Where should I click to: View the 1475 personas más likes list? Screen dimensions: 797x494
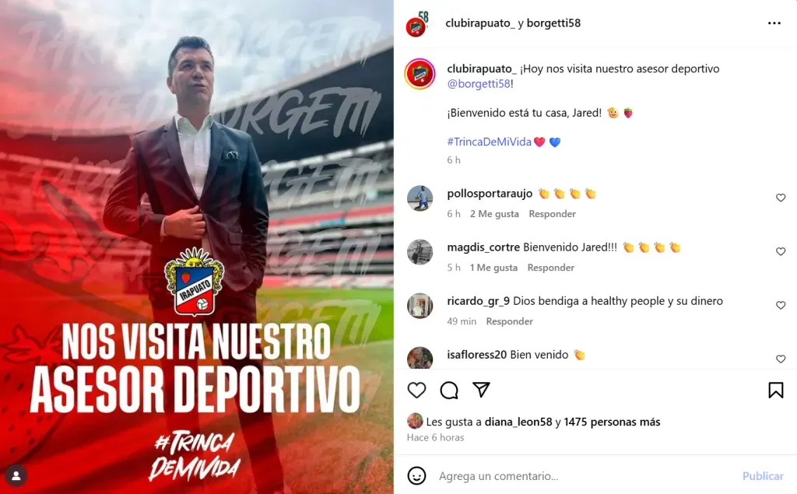click(612, 422)
